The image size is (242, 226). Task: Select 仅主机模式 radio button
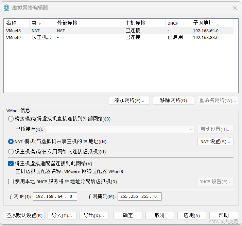tap(11, 152)
